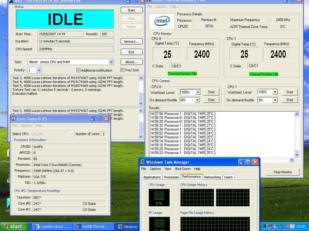
Task: Open the Help menu in Intel Thermal Analysis Tool
Action: point(173,7)
